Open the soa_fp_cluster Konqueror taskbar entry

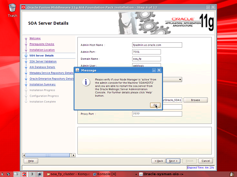(69, 174)
